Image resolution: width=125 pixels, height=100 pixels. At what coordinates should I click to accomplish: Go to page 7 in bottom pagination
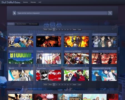[71, 85]
